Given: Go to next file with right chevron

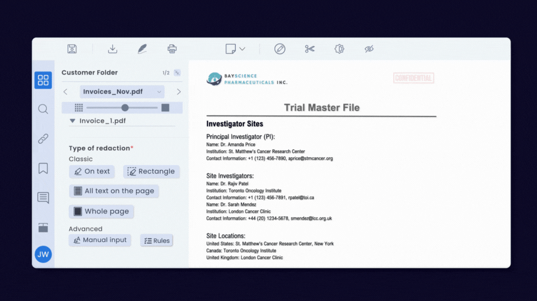Looking at the screenshot, I should 178,92.
